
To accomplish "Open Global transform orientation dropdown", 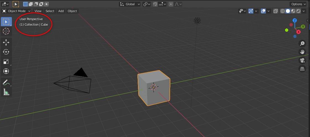I will click(130, 4).
